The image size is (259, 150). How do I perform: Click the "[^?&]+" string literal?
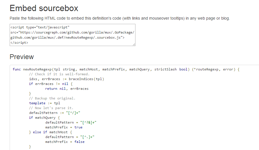tap(88, 122)
